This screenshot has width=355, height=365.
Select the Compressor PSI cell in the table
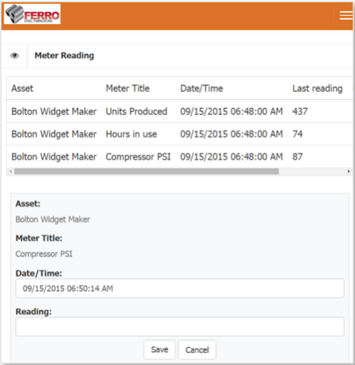click(x=138, y=157)
